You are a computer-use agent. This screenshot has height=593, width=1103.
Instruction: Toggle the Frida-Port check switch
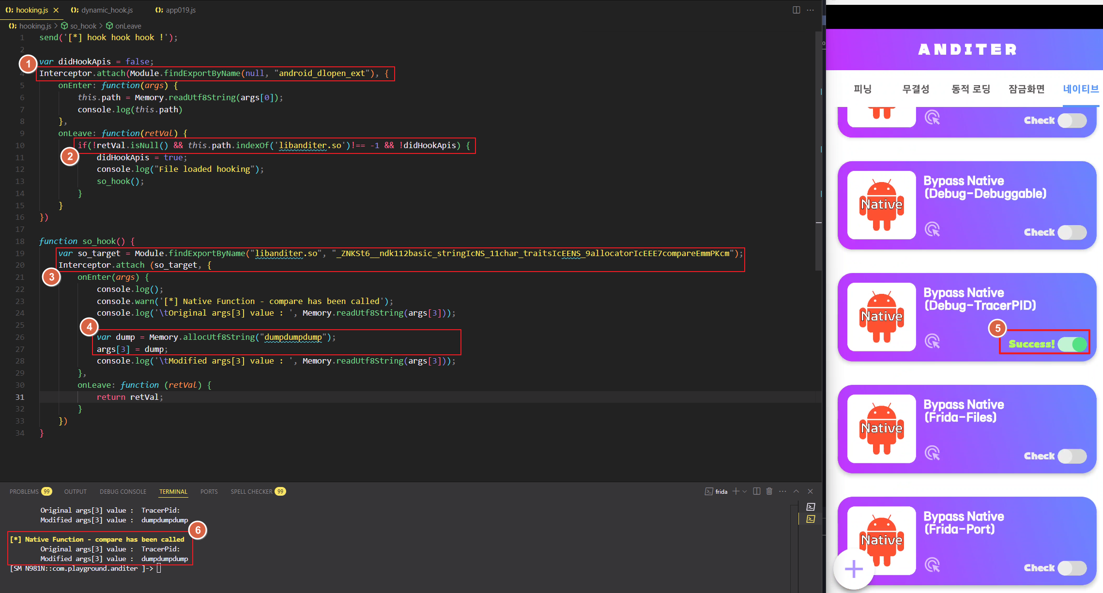point(1072,568)
